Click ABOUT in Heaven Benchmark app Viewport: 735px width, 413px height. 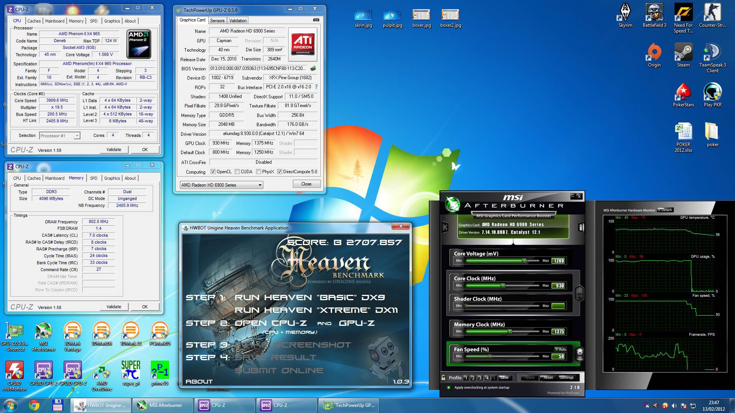(199, 381)
